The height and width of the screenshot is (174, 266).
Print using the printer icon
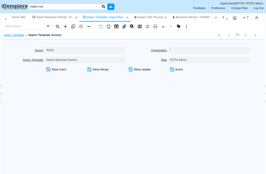(155, 27)
